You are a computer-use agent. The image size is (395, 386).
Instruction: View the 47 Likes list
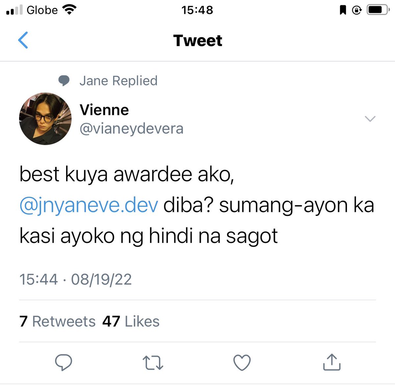tap(131, 321)
